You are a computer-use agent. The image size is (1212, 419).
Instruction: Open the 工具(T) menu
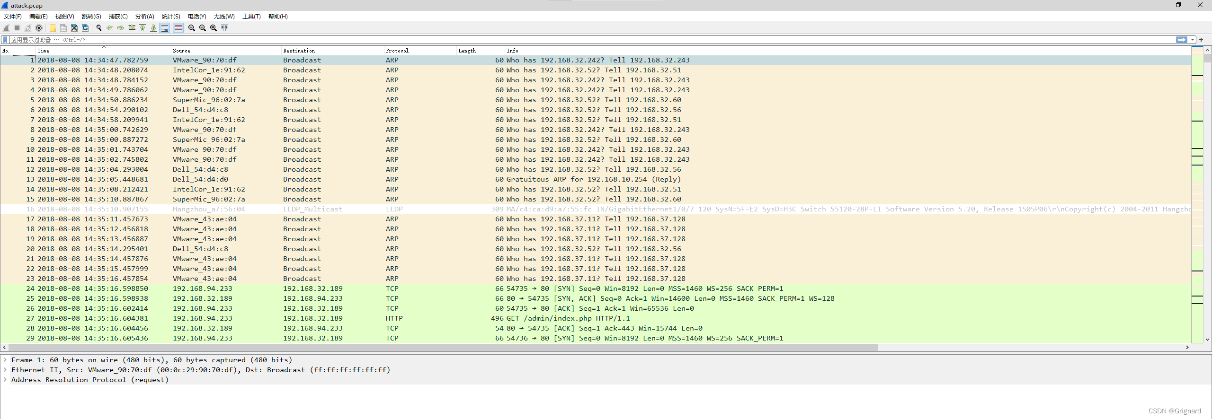(x=251, y=17)
